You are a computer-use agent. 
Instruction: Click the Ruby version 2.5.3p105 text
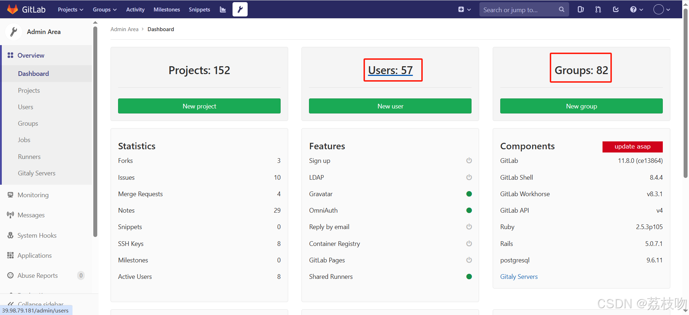coord(649,227)
